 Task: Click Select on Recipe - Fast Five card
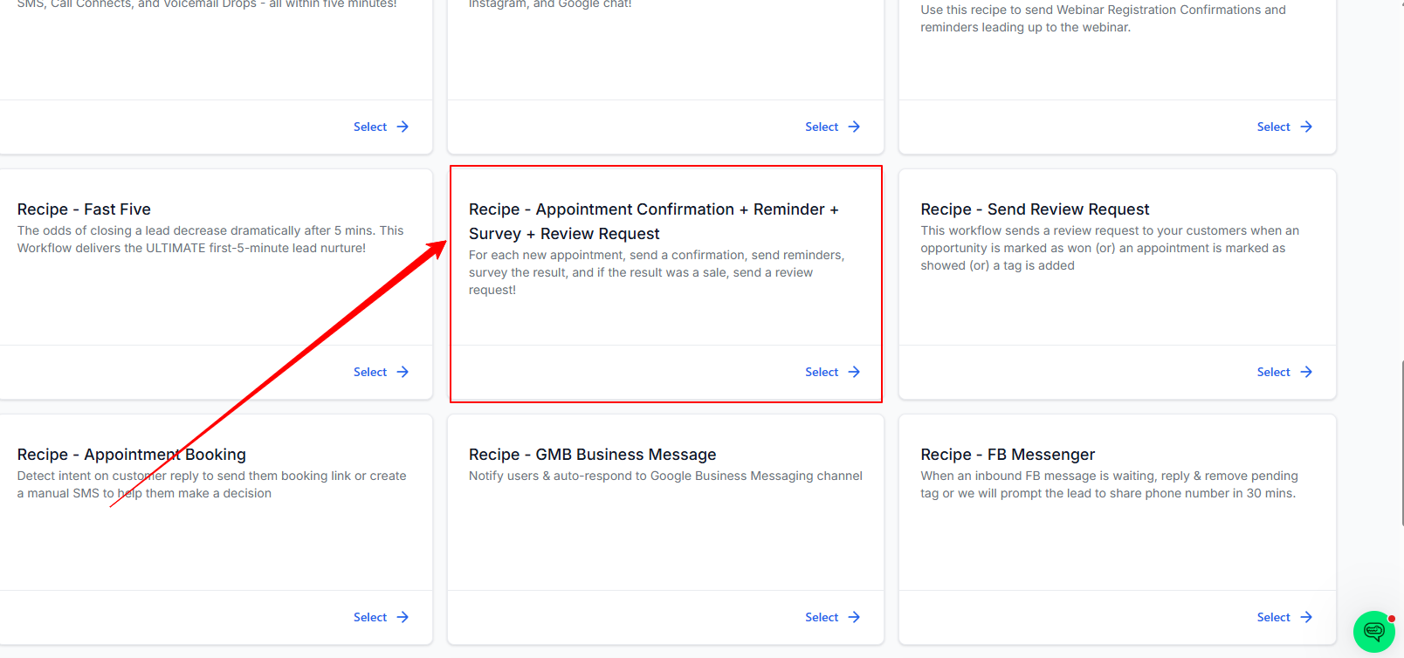point(381,372)
